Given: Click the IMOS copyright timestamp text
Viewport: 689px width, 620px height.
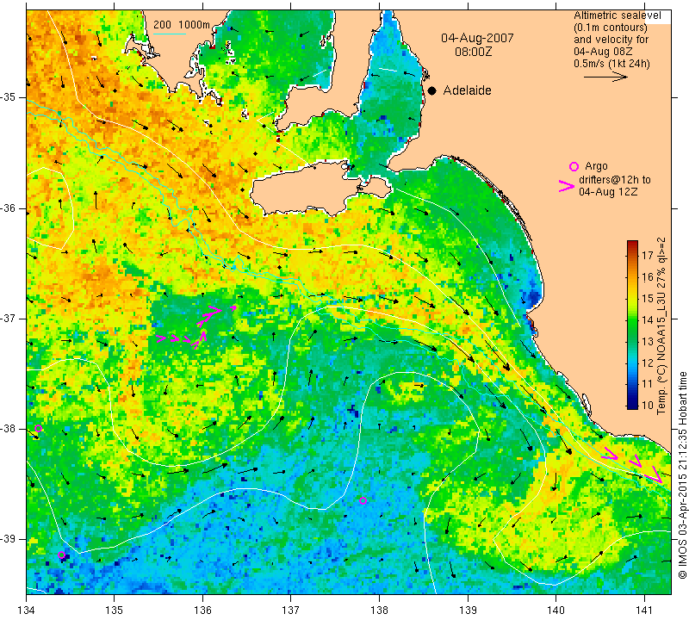Looking at the screenshot, I should (x=682, y=475).
